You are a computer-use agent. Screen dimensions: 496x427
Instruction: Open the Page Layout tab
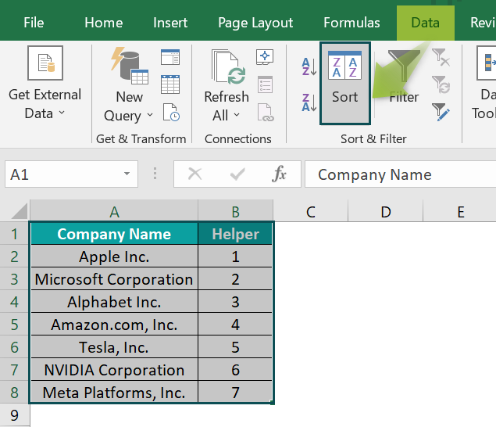point(255,23)
